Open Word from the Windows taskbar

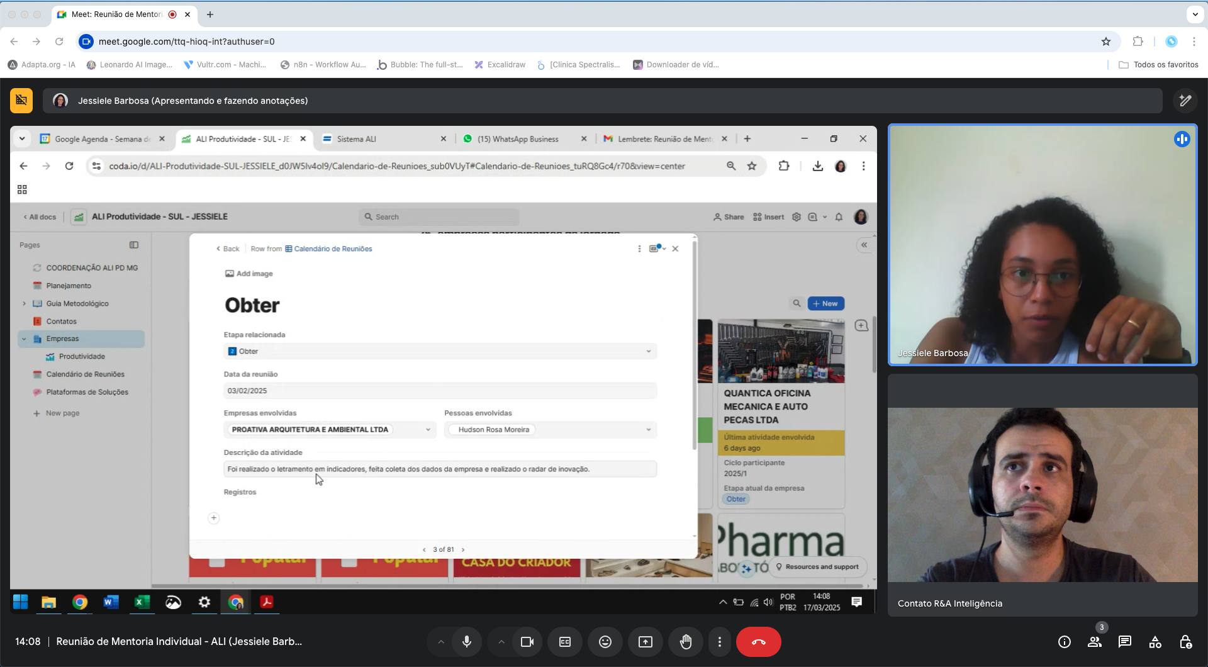111,602
